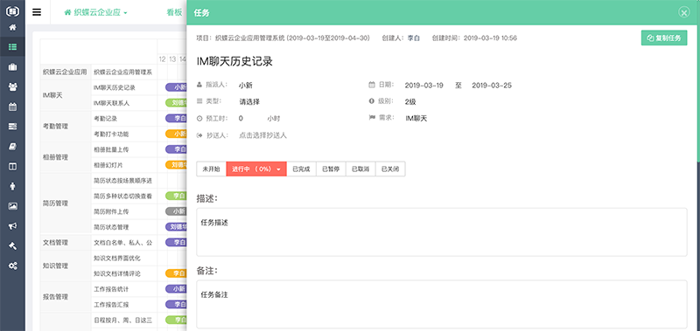Open the users group icon in the sidebar
Image resolution: width=700 pixels, height=331 pixels.
(x=12, y=86)
